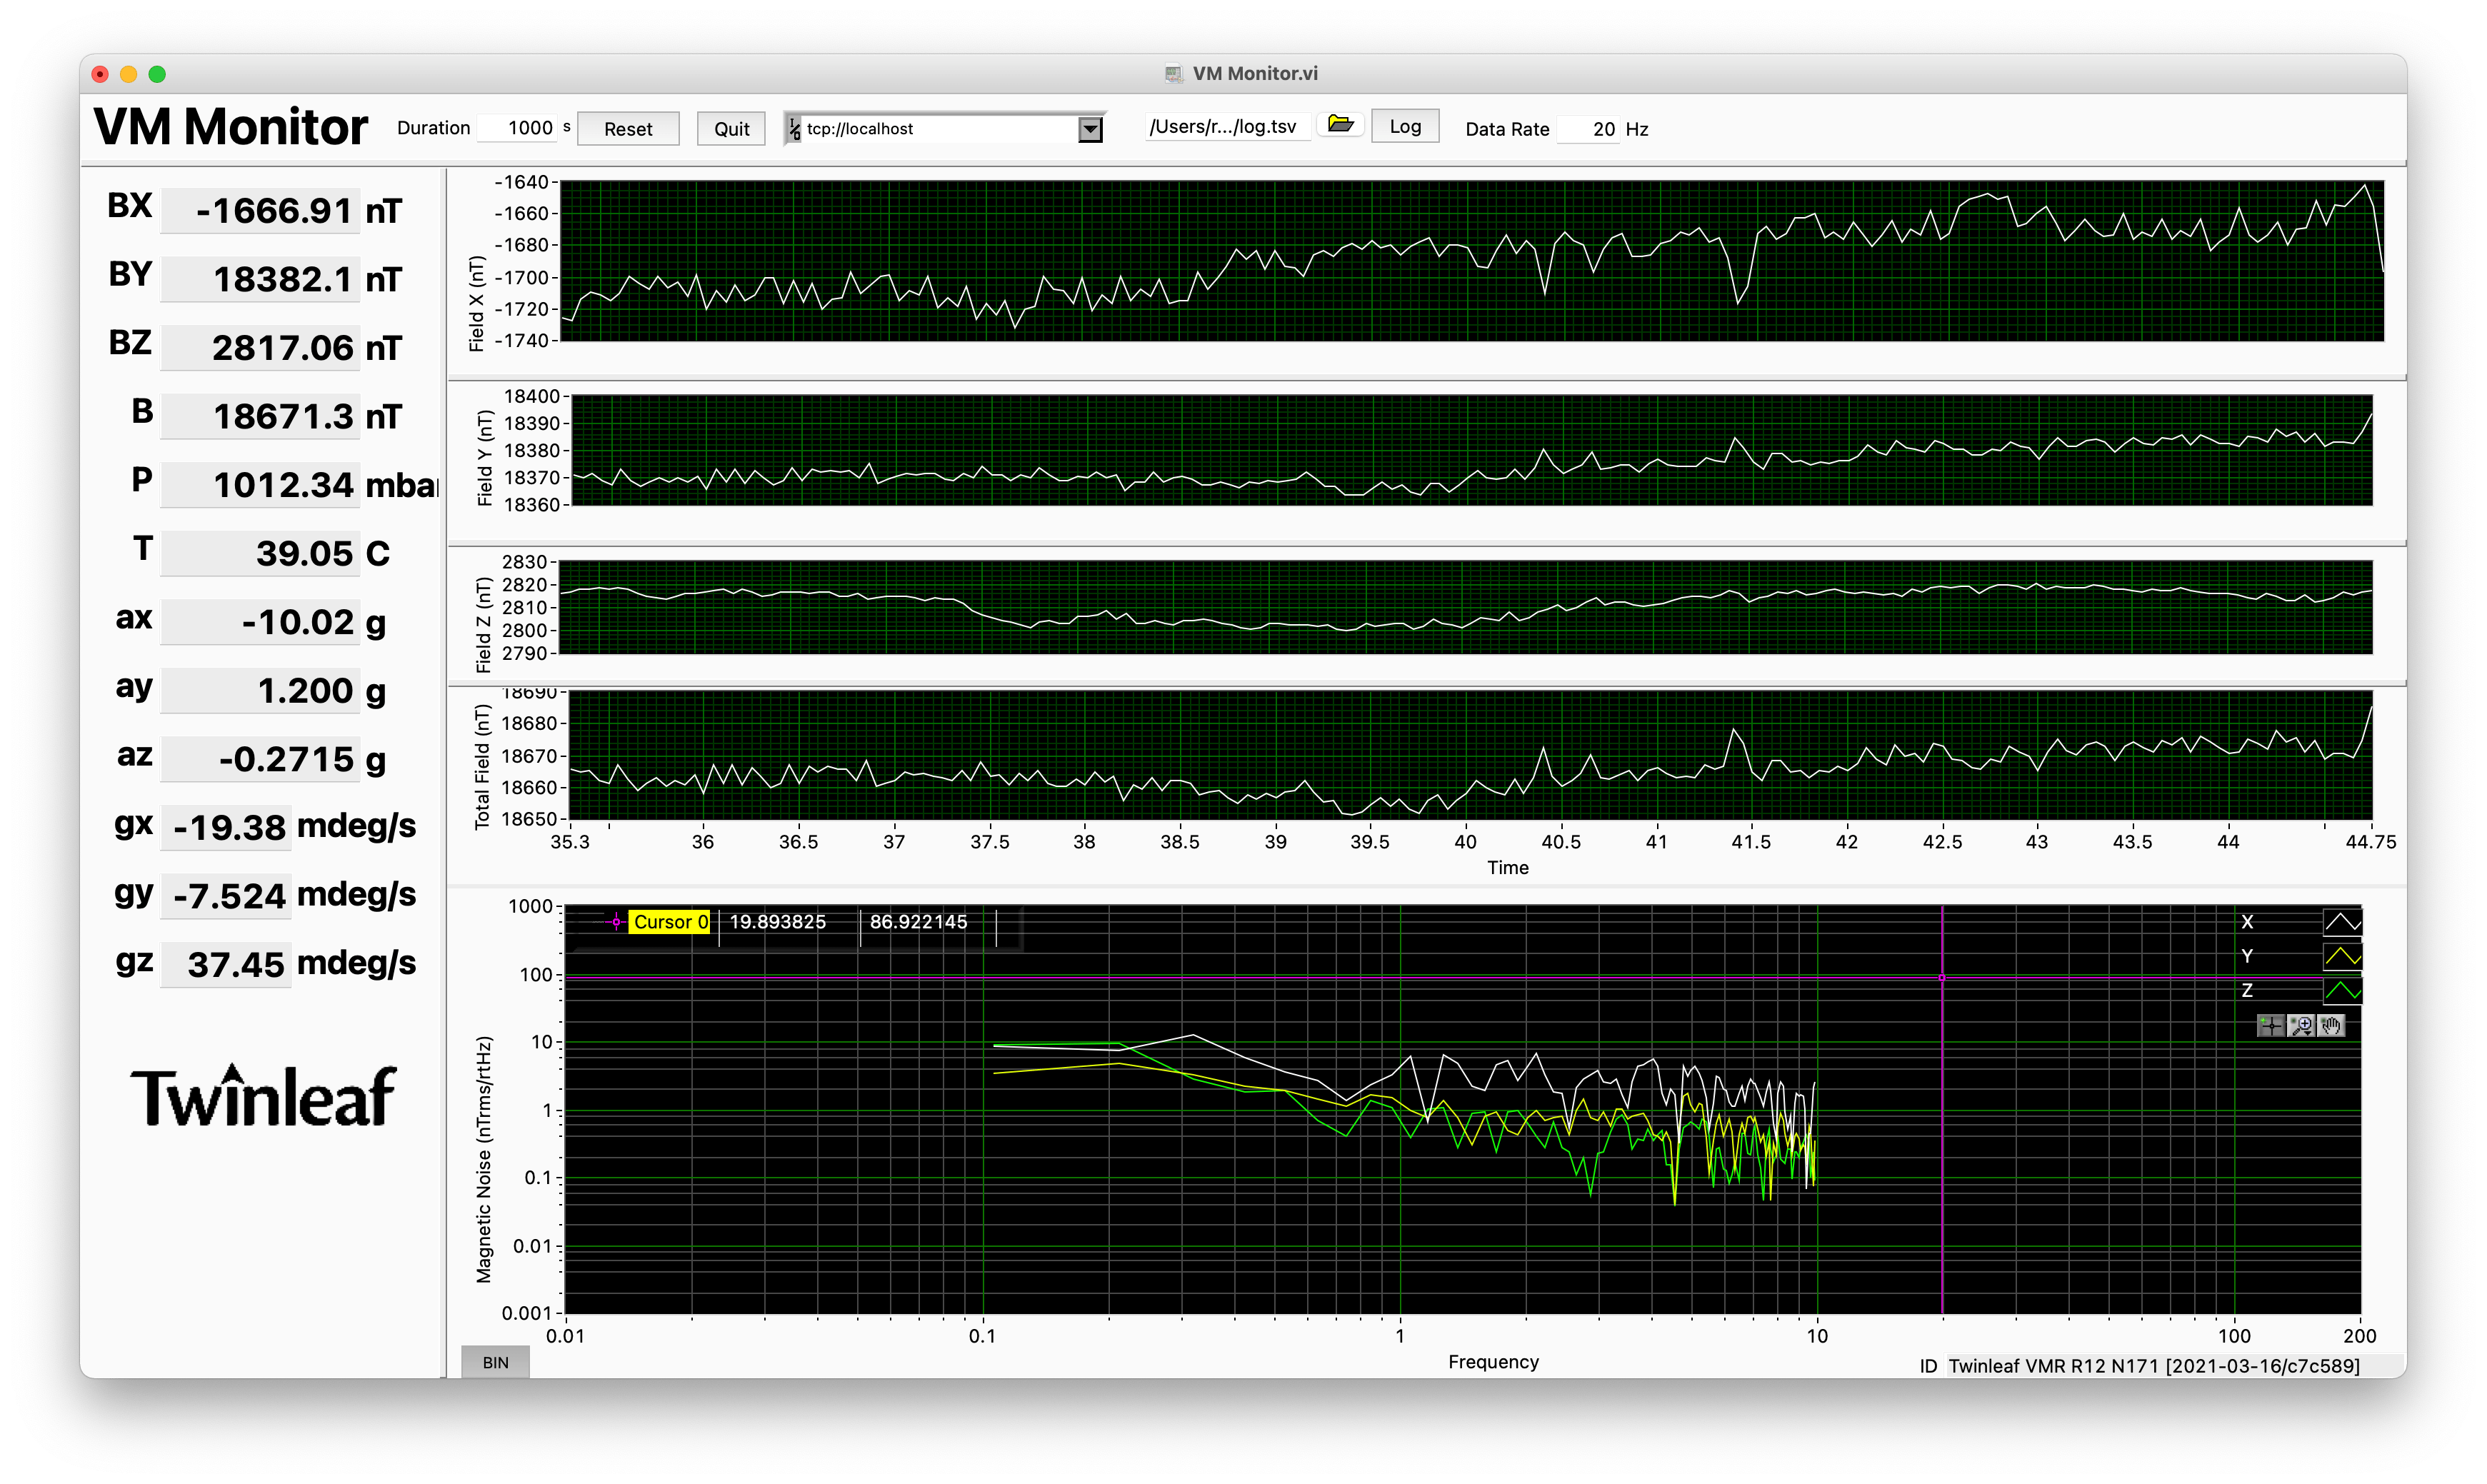Screen dimensions: 2487x1484
Task: Click the VISA I/O icon beside tcp://localhost
Action: point(795,129)
